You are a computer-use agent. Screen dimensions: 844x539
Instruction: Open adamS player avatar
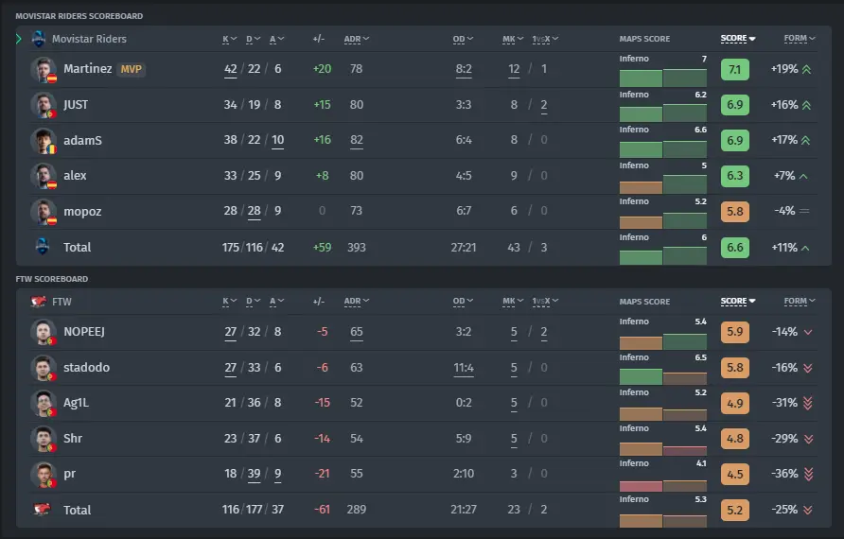[x=44, y=140]
